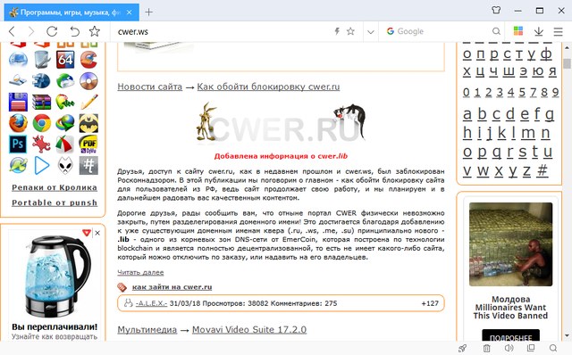The image size is (572, 355).
Task: Select Cyrillic letter ф in alphabet index
Action: tap(546, 54)
